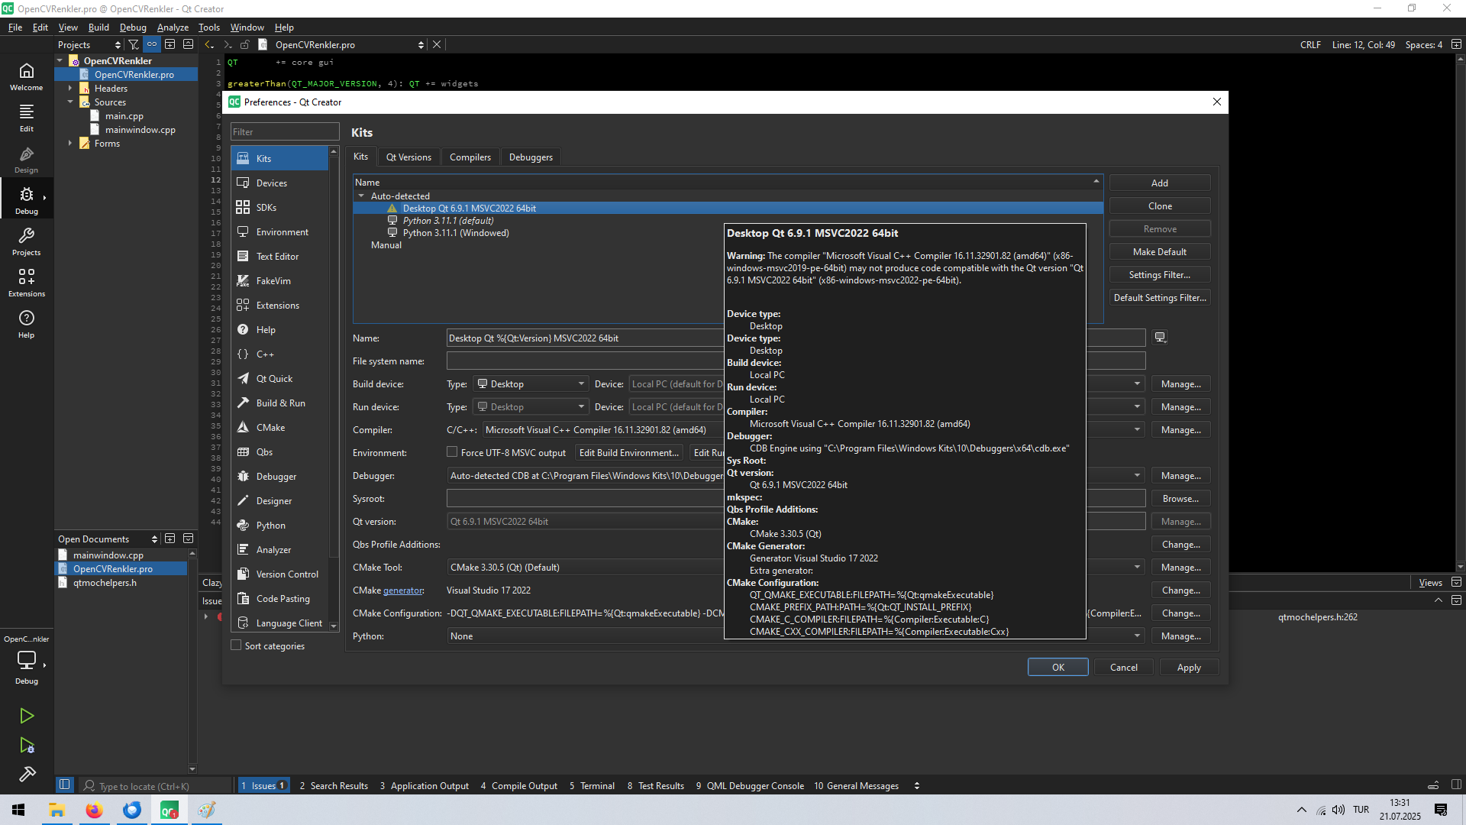Open the Debugger preferences category

coord(279,477)
